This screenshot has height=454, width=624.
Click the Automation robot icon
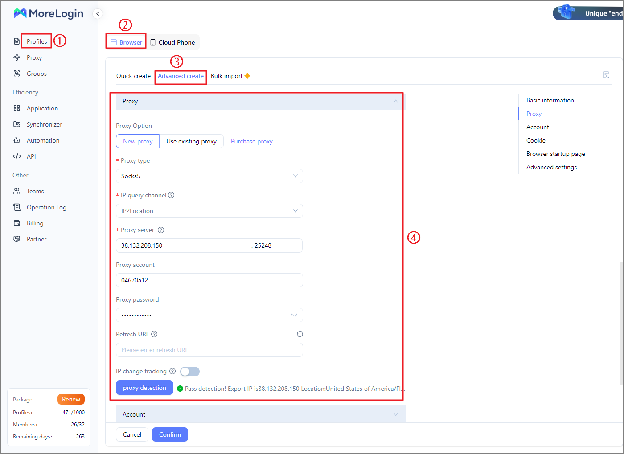click(16, 140)
